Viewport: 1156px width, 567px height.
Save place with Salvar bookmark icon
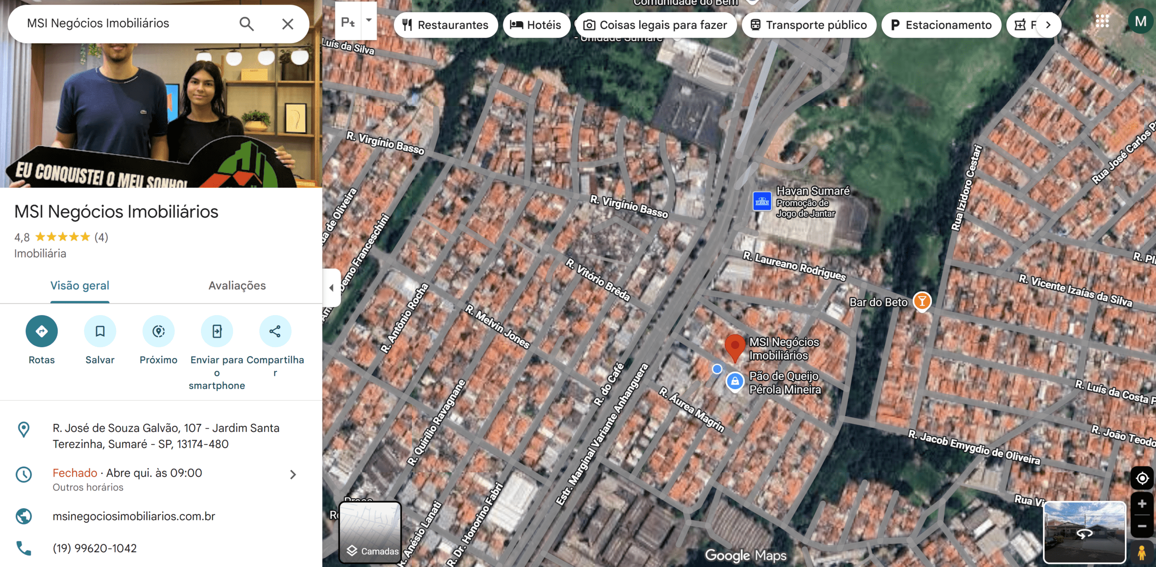coord(100,331)
